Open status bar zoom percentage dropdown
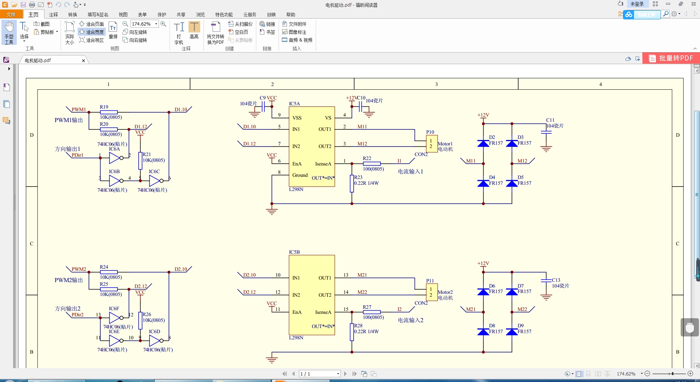 click(642, 374)
